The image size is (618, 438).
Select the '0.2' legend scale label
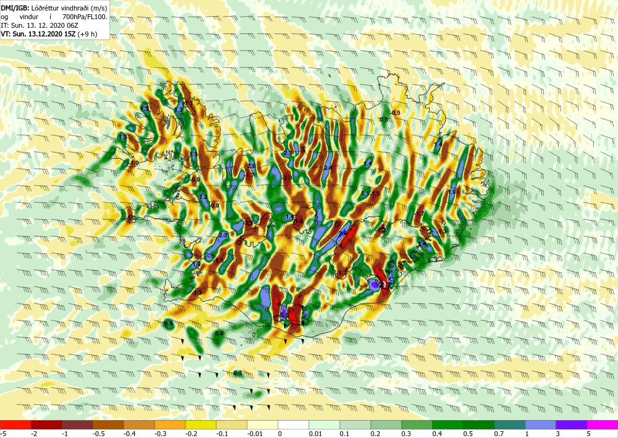click(376, 434)
